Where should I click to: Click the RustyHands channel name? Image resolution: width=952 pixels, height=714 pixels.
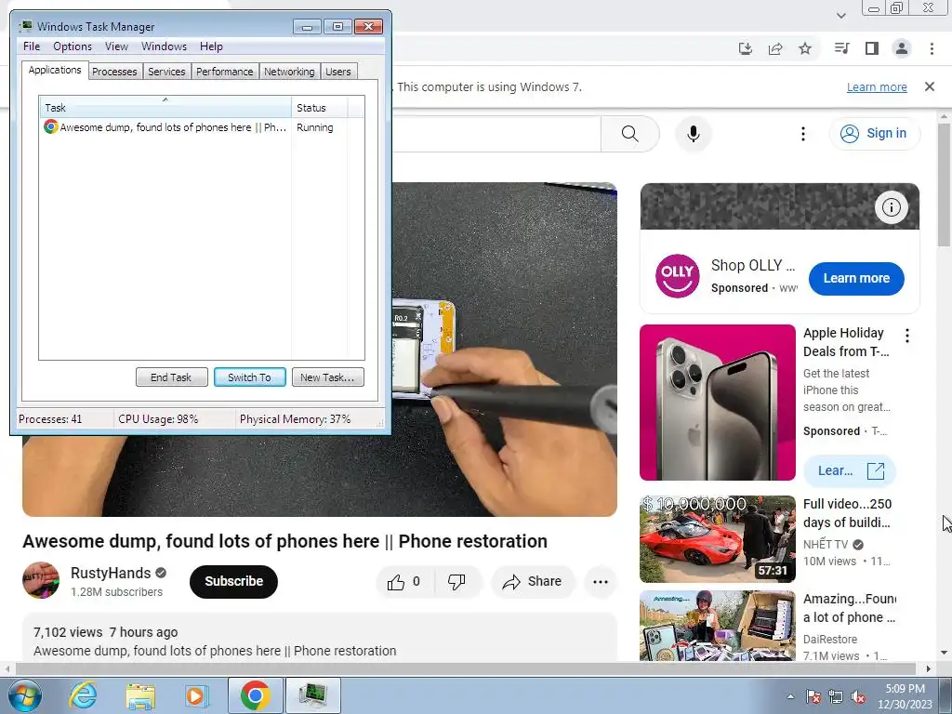coord(111,573)
